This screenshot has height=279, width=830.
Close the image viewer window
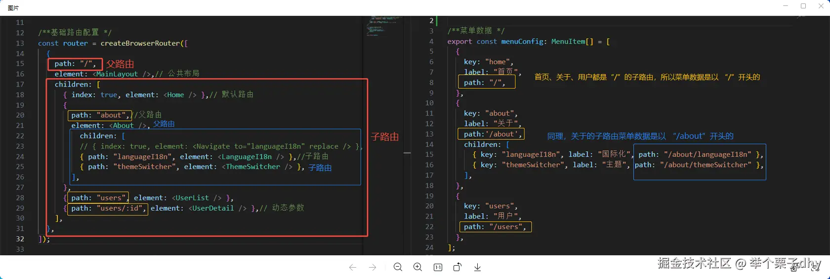coord(821,6)
